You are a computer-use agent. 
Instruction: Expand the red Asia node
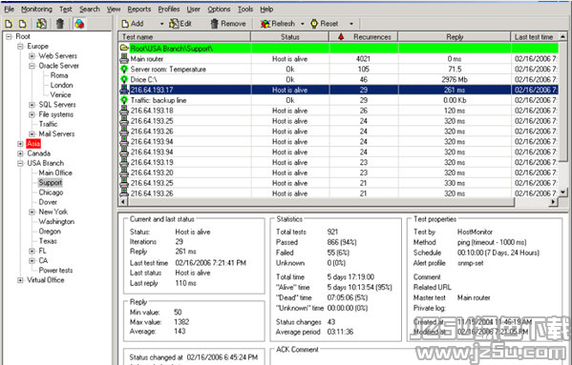pos(20,144)
